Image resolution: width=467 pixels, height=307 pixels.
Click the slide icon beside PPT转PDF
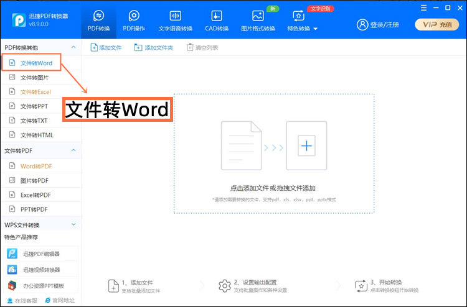(x=12, y=209)
